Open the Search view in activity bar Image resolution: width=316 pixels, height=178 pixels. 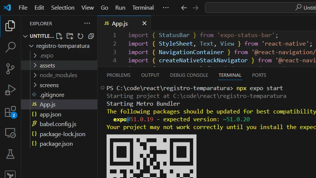pos(10,47)
